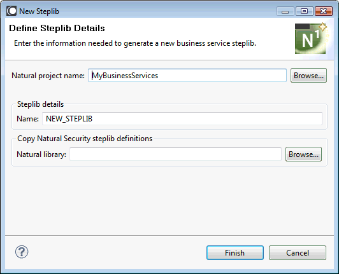Click the 'Natural library:' label
Screen dimensions: 339x274
click(41, 154)
